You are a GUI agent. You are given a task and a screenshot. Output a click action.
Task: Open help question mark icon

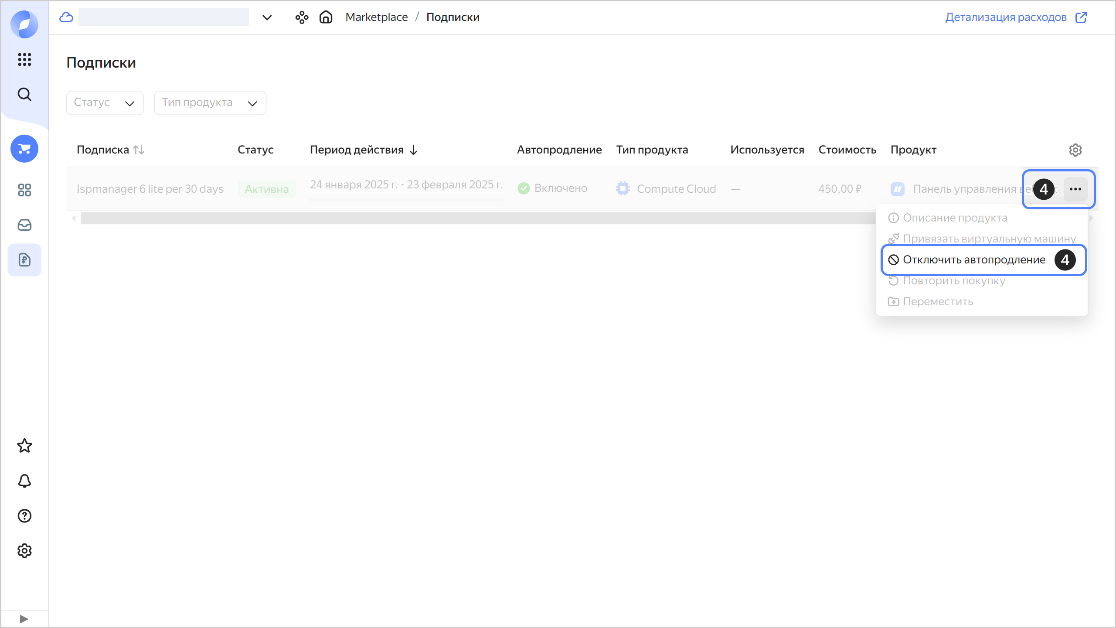[x=24, y=516]
